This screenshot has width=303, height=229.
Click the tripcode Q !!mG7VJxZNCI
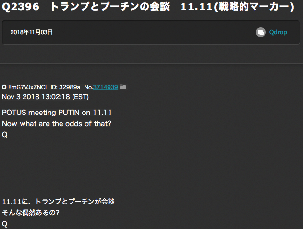(24, 87)
